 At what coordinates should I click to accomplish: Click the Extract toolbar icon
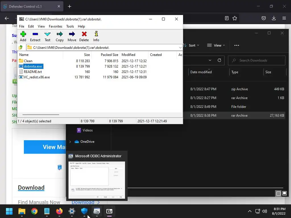tap(35, 36)
